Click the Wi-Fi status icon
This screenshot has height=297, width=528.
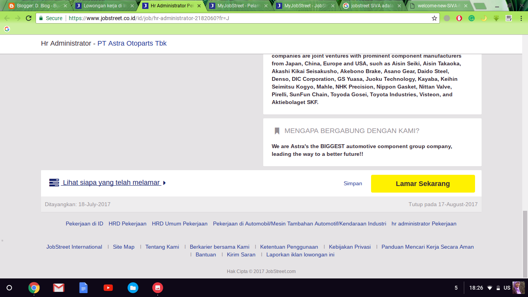pos(490,288)
